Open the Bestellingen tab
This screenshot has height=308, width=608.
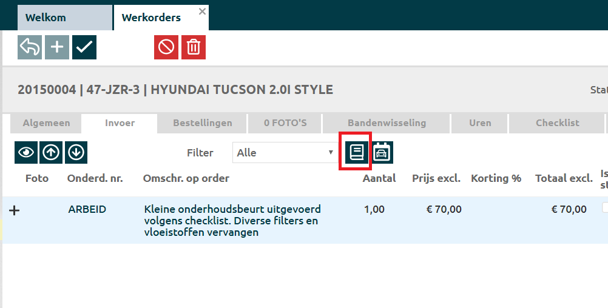[202, 123]
